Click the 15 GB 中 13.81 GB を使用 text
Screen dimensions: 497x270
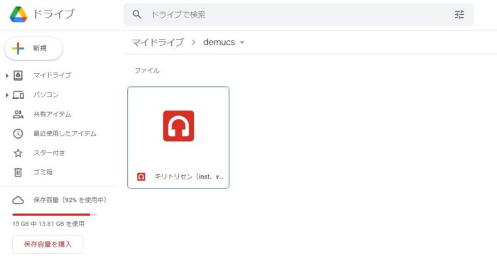click(x=48, y=224)
